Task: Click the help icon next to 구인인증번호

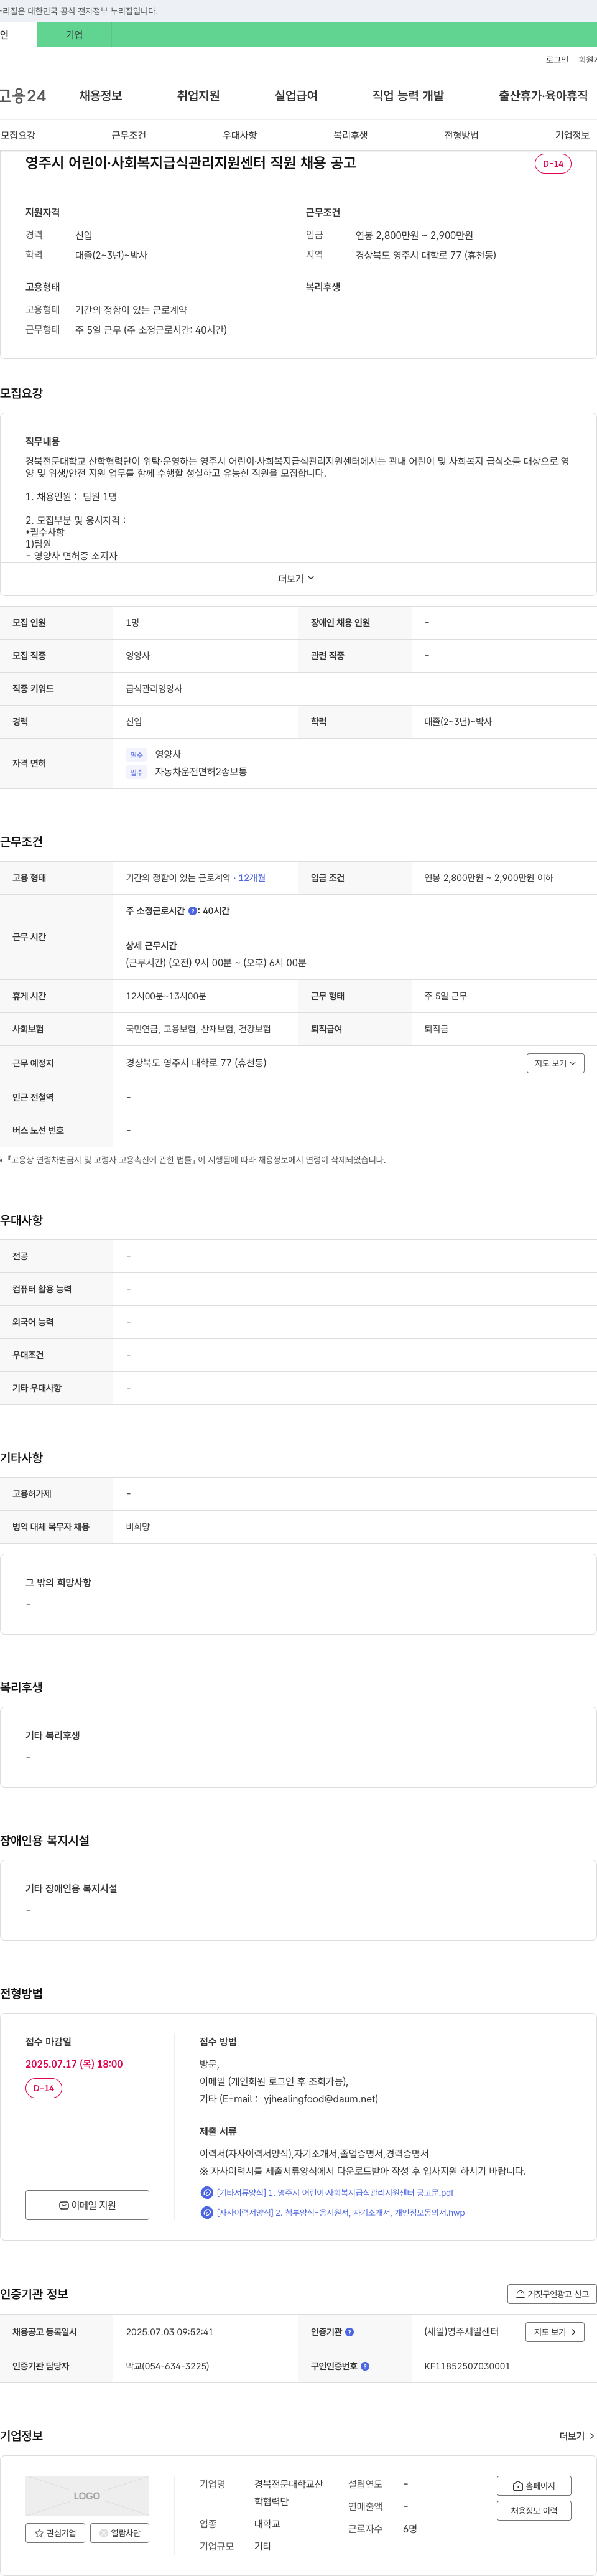Action: pyautogui.click(x=365, y=2366)
